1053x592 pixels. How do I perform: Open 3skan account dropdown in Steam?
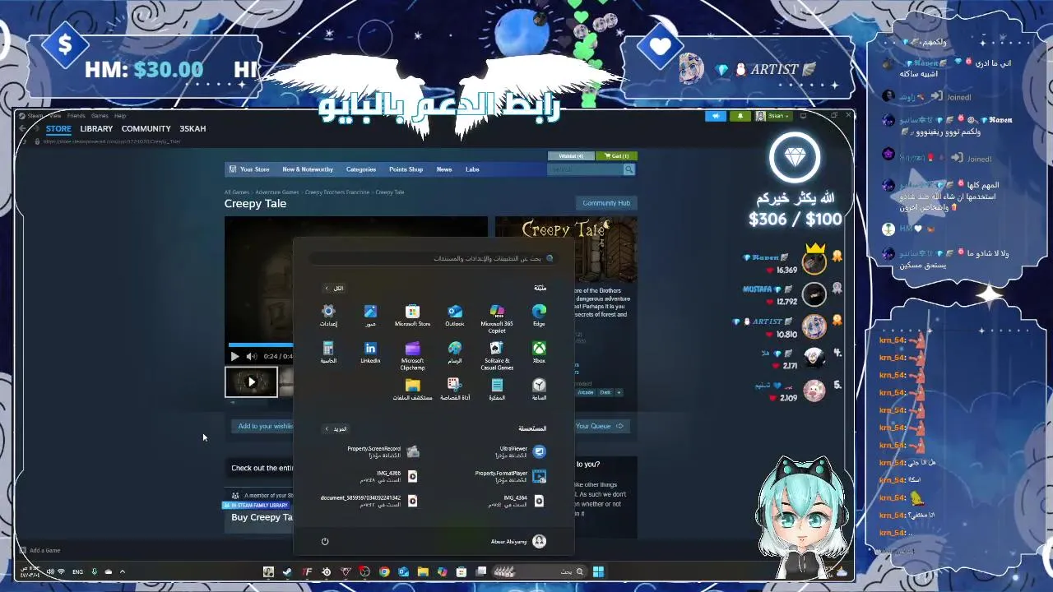tap(773, 116)
